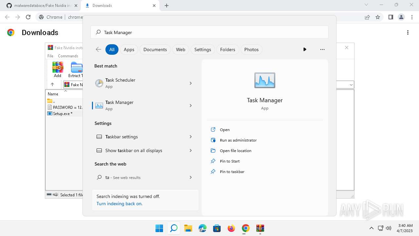Close the Downloads tab
The height and width of the screenshot is (236, 419).
tap(154, 6)
